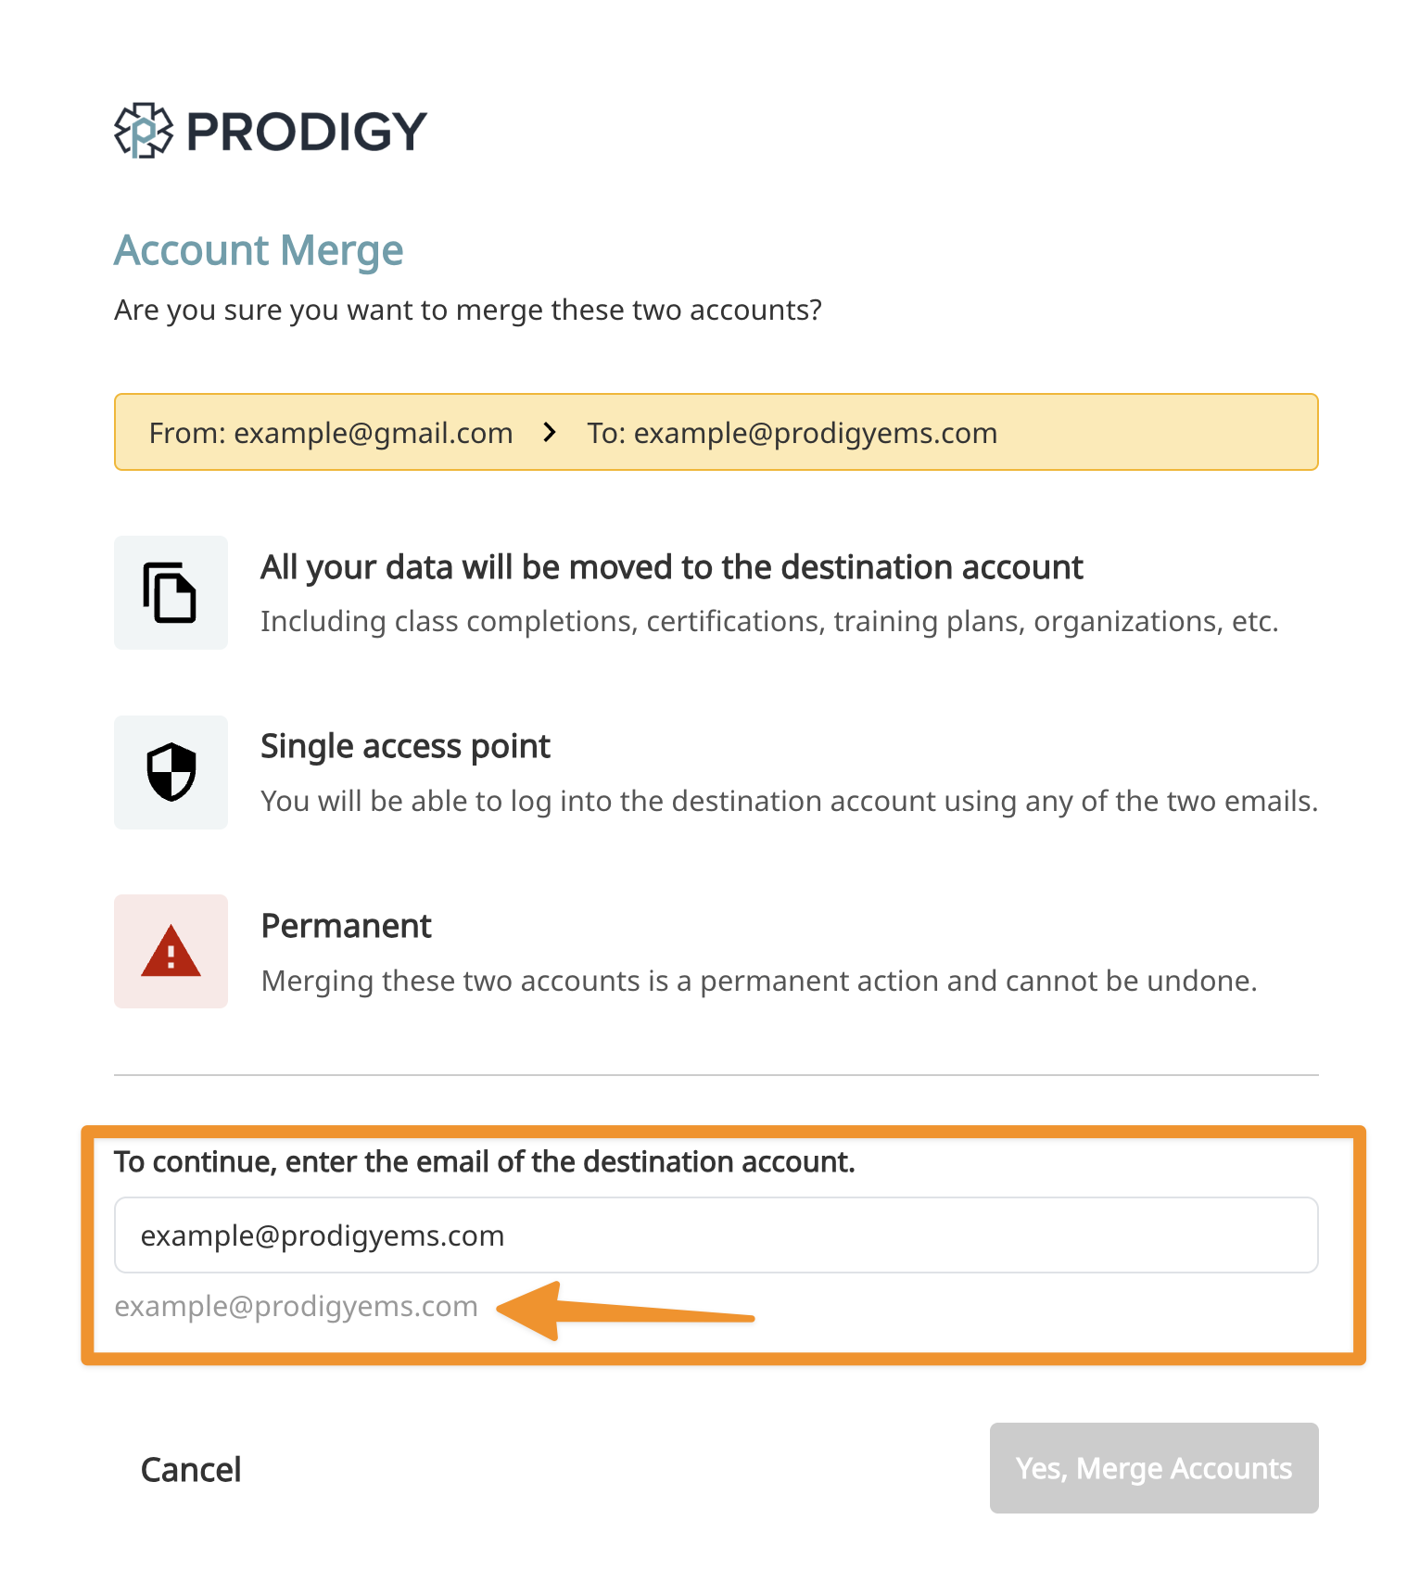The image size is (1420, 1596).
Task: Click the chevron between From and To
Action: tap(550, 432)
